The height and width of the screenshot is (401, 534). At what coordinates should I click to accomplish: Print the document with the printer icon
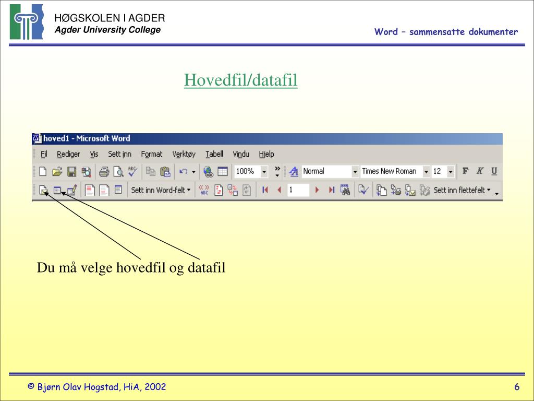coord(104,171)
